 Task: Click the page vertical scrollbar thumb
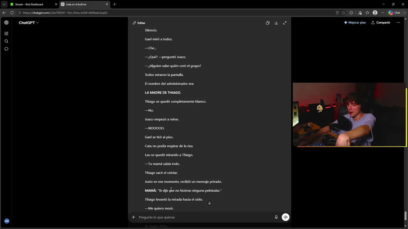point(406,215)
